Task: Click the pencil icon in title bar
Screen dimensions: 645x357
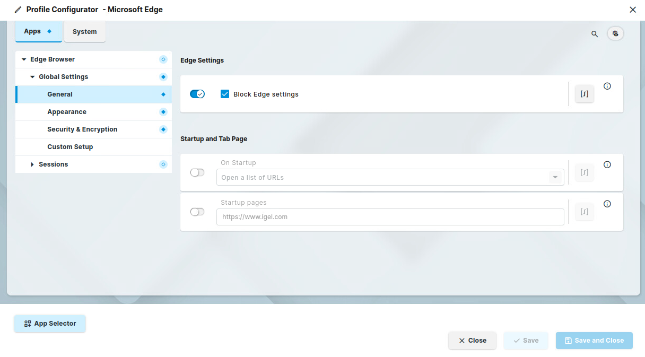Action: (18, 10)
